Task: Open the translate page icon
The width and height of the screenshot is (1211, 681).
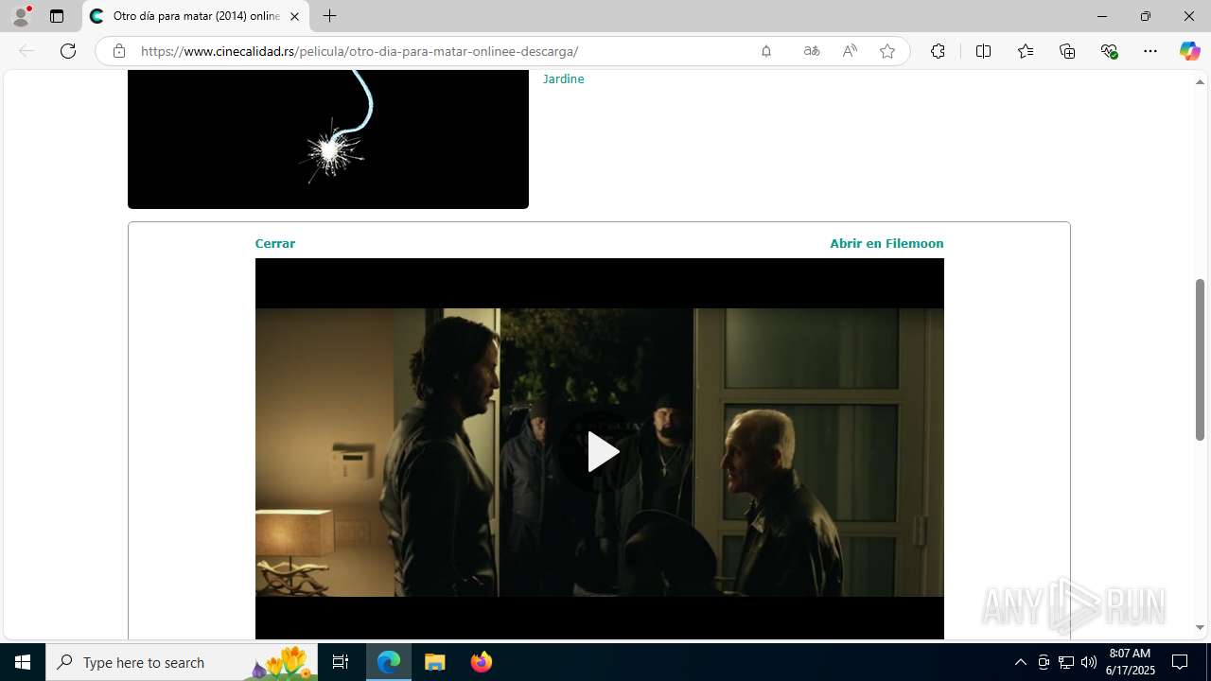Action: tap(811, 51)
